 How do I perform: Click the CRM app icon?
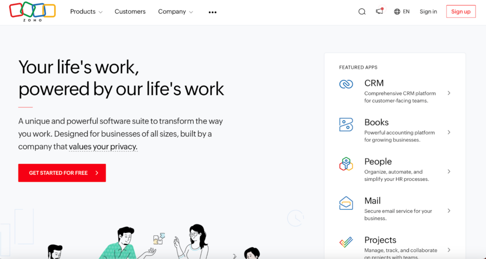point(346,84)
